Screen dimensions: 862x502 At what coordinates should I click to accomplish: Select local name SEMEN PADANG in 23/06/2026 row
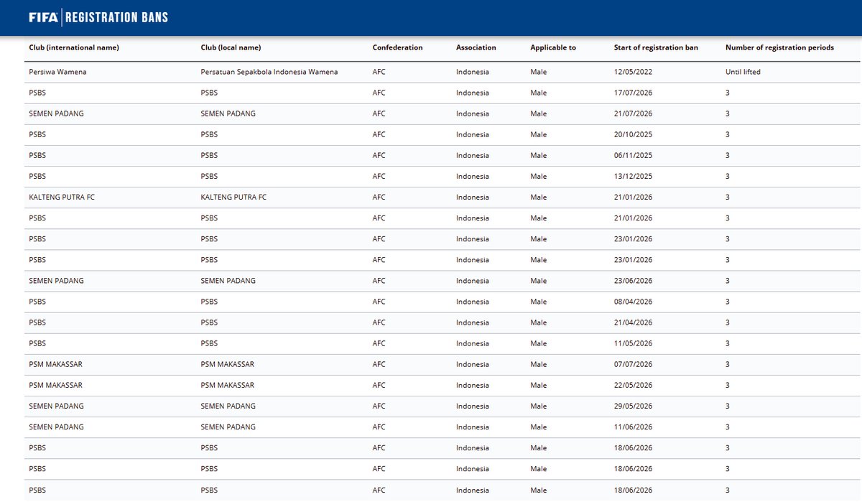(228, 280)
